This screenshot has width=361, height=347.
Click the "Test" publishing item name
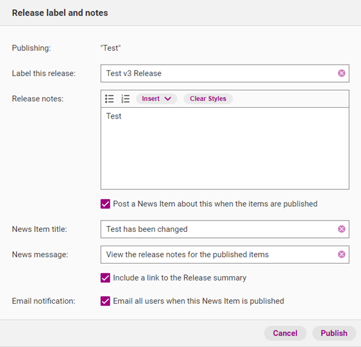click(x=111, y=48)
